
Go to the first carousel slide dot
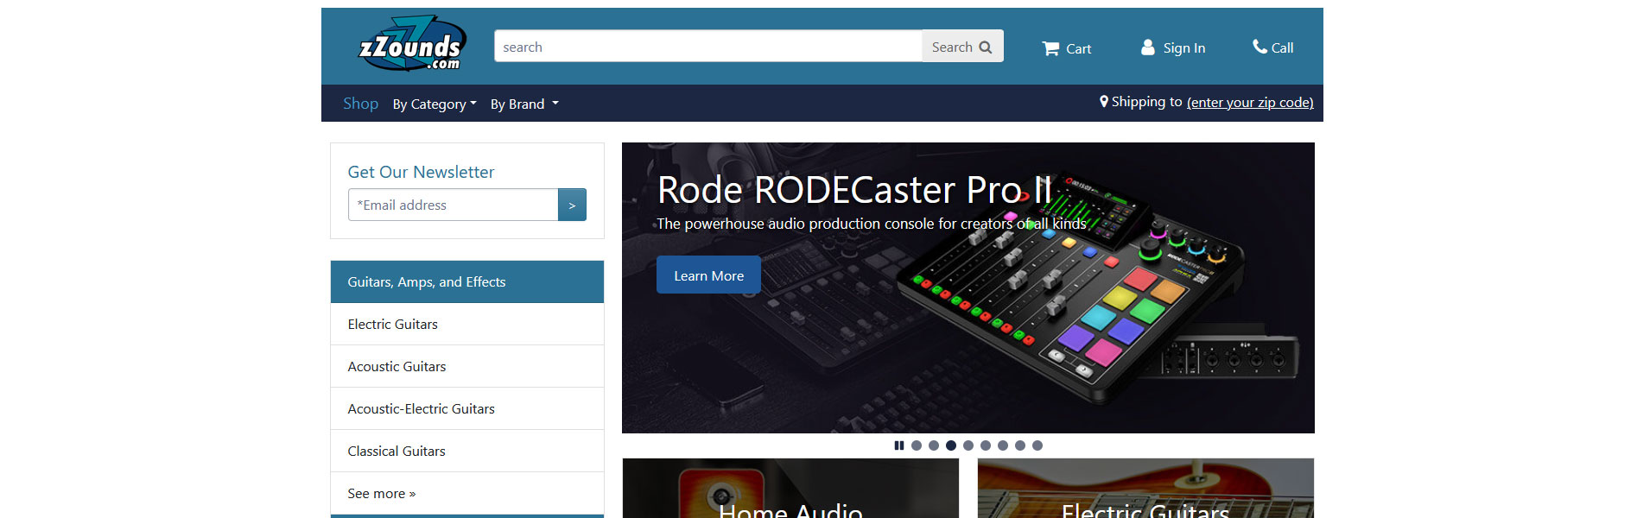click(x=917, y=445)
